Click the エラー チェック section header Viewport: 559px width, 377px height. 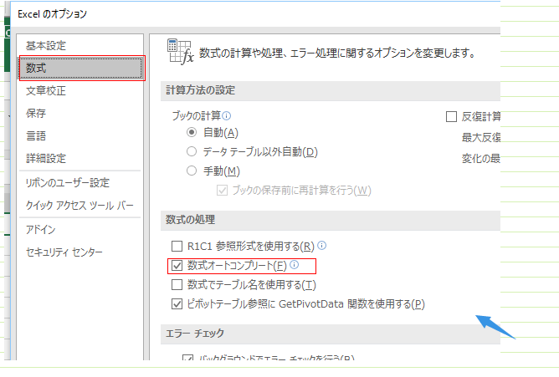(x=195, y=334)
